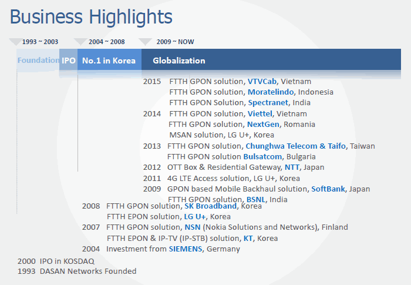
Task: Click Chunghwa Telecom & Taifo name
Action: pos(295,146)
